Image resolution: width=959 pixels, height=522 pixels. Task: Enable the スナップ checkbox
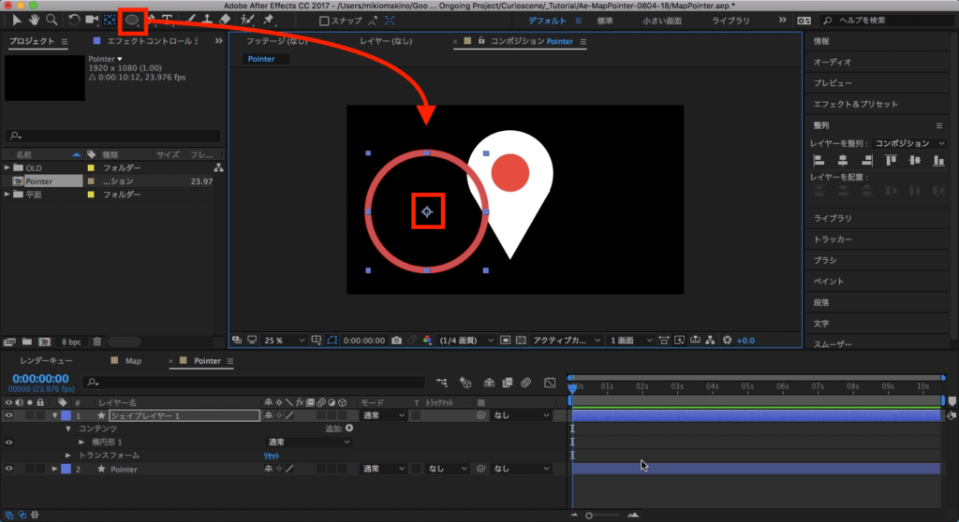(x=324, y=20)
